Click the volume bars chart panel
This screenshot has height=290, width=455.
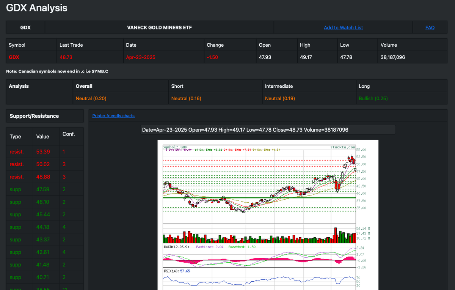pos(259,234)
